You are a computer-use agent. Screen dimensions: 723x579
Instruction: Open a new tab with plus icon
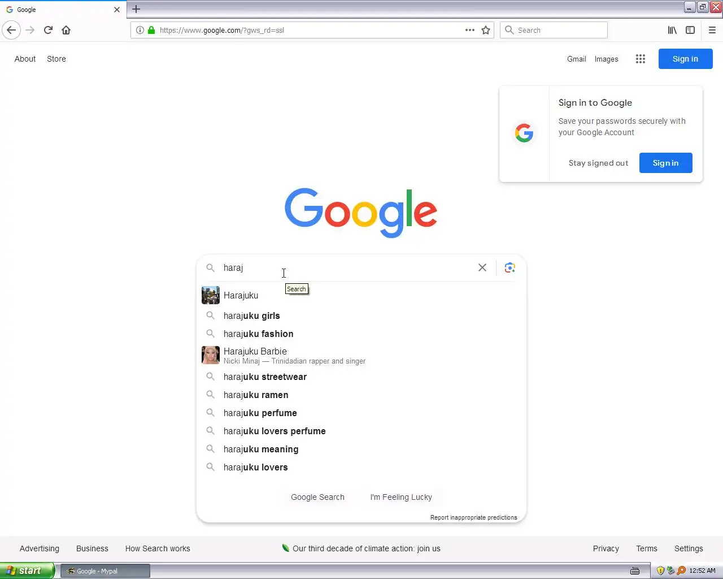[136, 9]
